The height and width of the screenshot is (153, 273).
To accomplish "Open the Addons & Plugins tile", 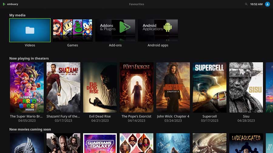I will click(115, 30).
